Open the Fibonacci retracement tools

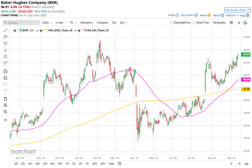tap(5, 37)
